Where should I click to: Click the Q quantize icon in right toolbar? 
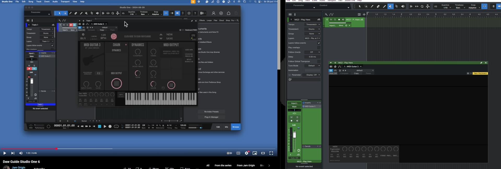point(422,7)
